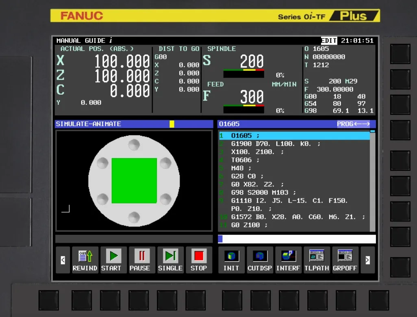
Task: Click the G00 label under DIST TO GO
Action: pyautogui.click(x=161, y=56)
